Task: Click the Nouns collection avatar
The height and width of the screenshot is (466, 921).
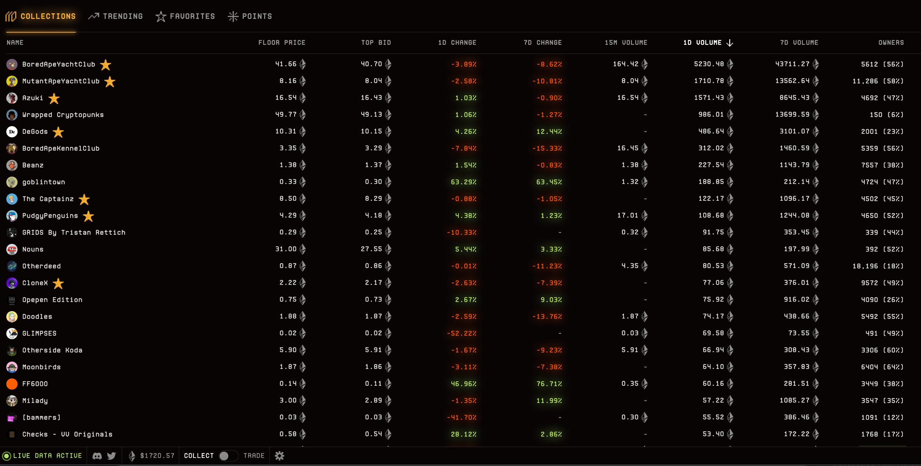Action: tap(12, 249)
